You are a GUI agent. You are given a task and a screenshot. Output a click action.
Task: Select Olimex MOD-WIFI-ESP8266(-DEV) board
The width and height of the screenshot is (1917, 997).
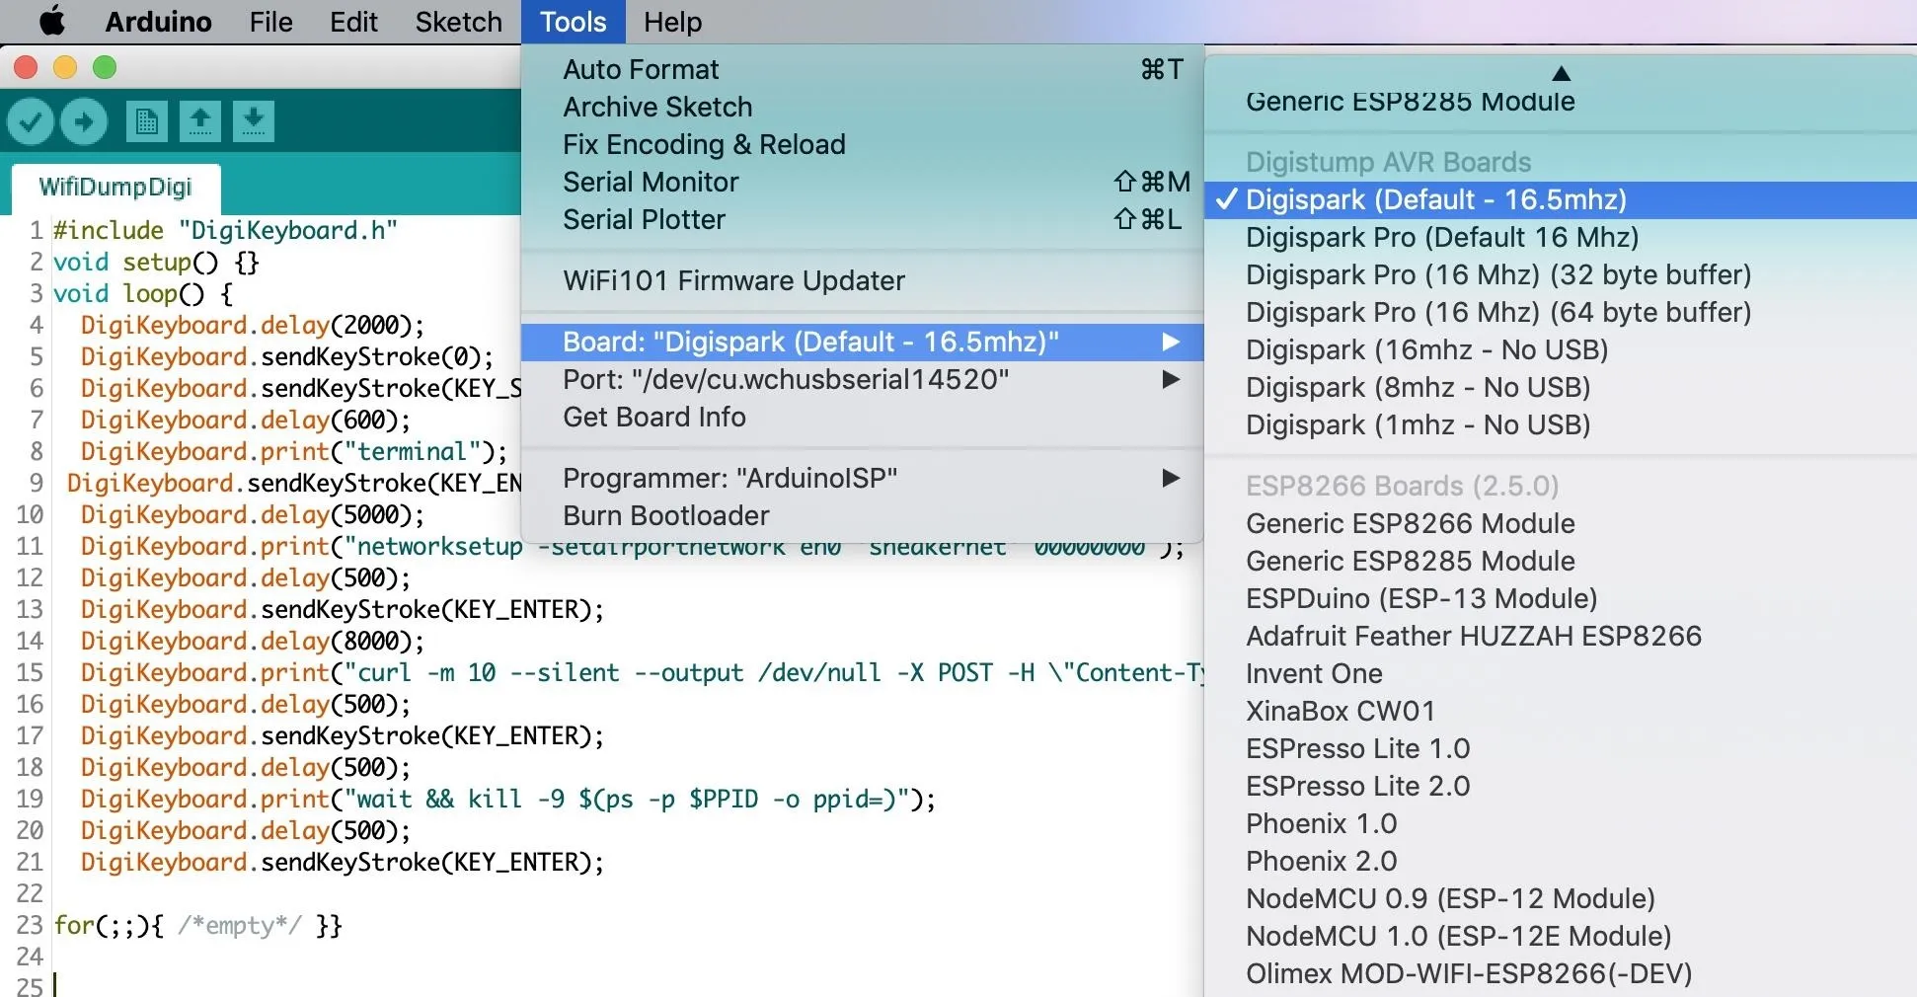(1561, 973)
